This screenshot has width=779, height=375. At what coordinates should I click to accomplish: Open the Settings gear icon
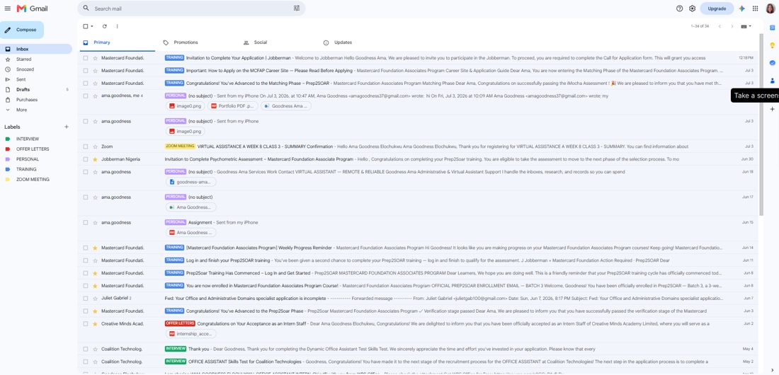click(x=692, y=8)
